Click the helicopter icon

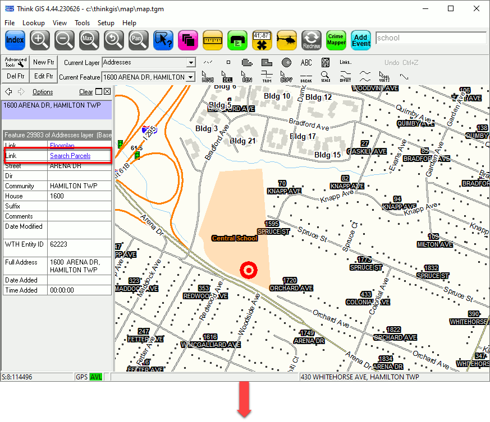coord(287,40)
